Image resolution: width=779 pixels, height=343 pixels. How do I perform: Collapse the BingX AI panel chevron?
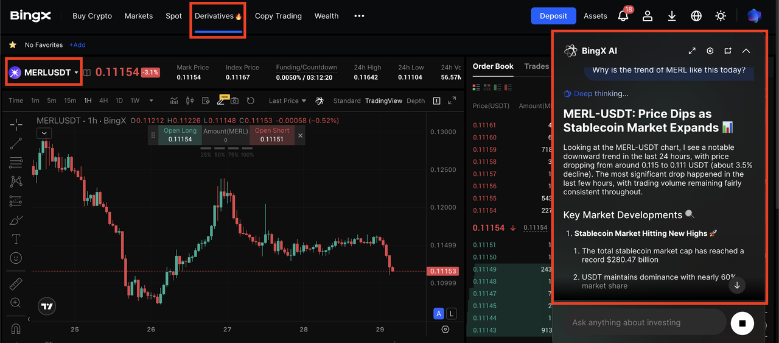(x=746, y=51)
